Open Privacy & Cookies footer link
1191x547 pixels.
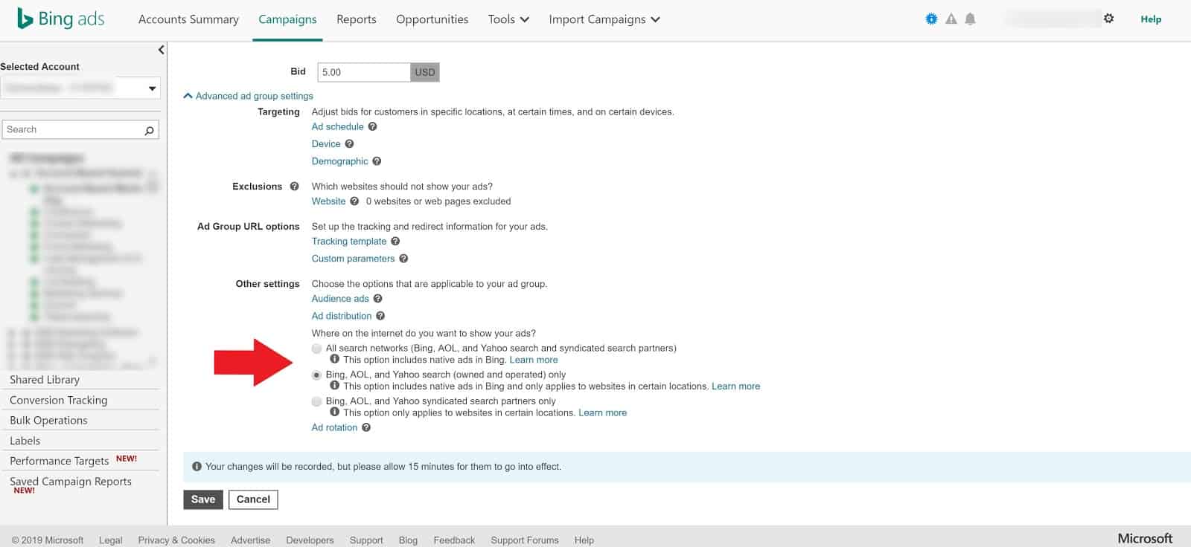pos(176,540)
